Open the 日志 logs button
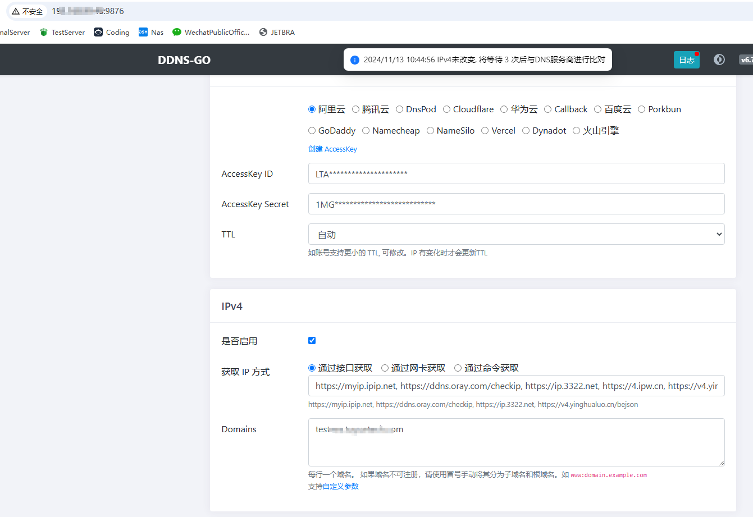 point(687,60)
